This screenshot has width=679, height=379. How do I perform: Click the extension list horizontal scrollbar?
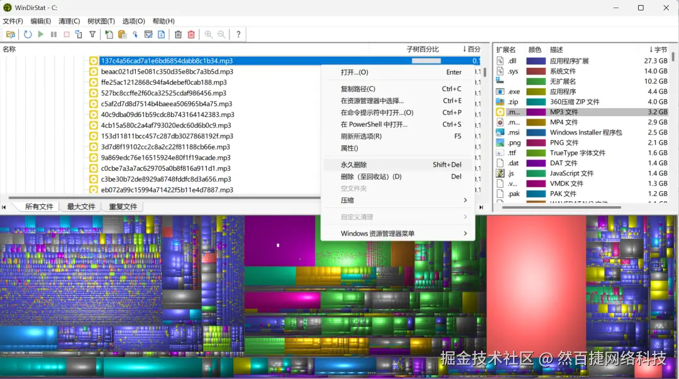pos(561,207)
